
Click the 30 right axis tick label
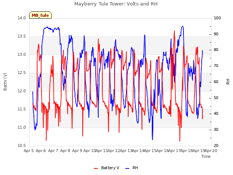coord(216,130)
